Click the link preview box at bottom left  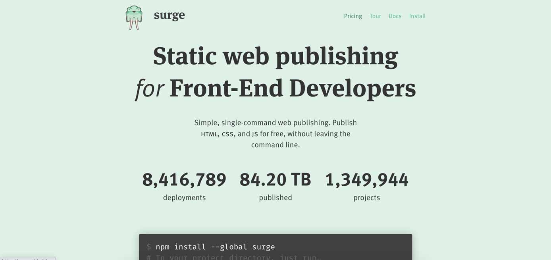point(27,258)
